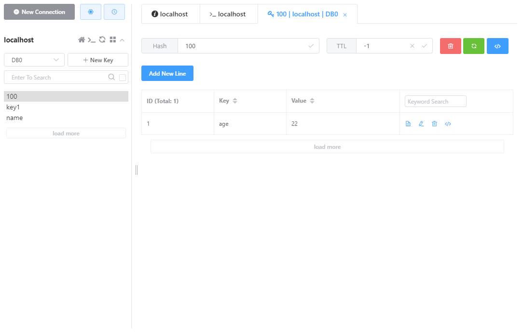Sort by Key column
Image resolution: width=523 pixels, height=332 pixels.
coord(235,101)
